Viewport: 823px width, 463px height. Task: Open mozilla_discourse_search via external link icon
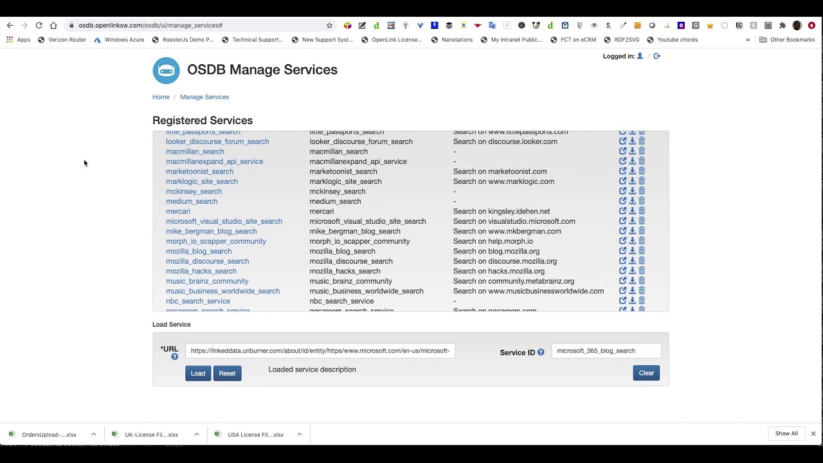[x=622, y=260]
